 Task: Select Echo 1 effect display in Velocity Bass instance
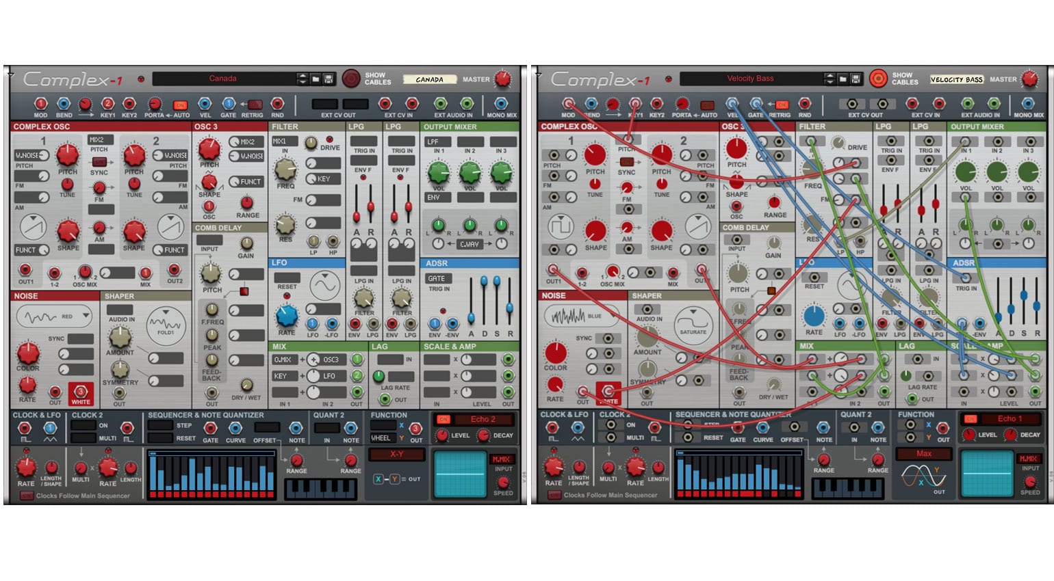1010,419
